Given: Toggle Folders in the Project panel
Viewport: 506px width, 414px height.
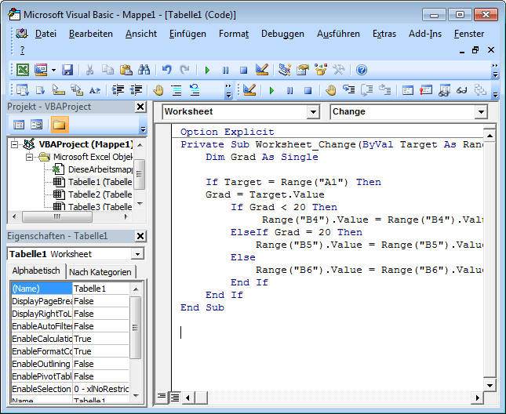Looking at the screenshot, I should click(60, 125).
